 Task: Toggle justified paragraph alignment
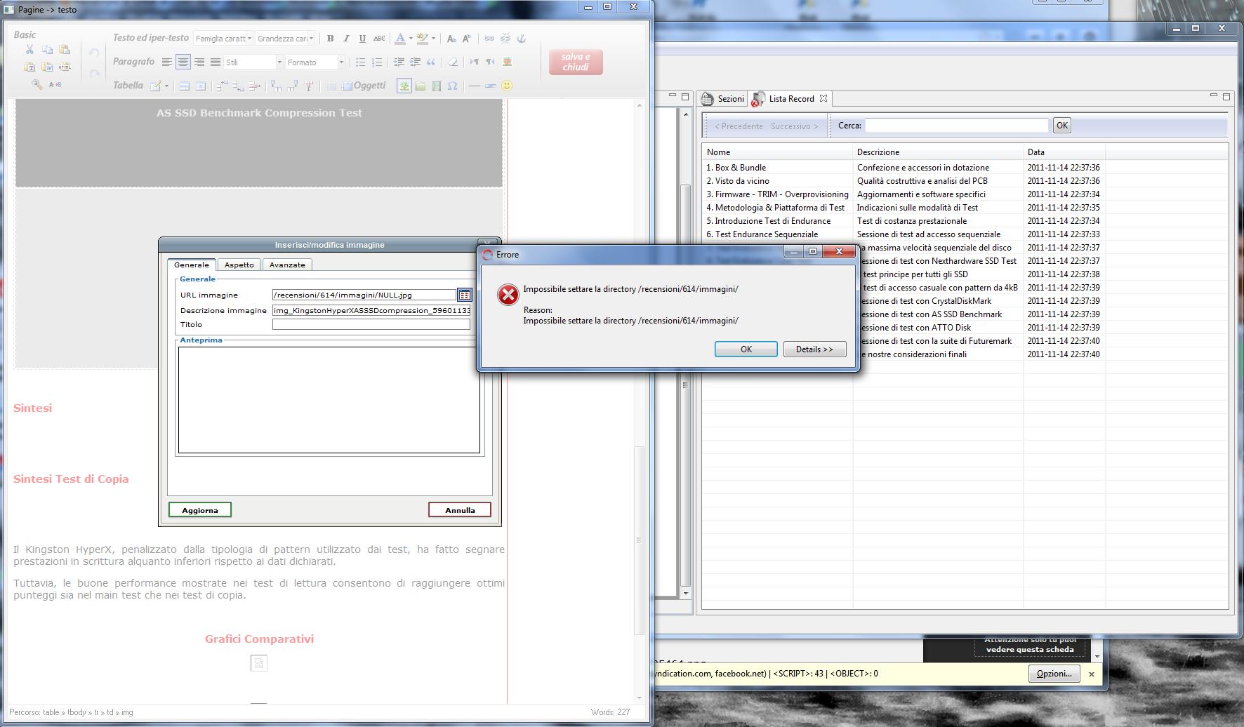coord(216,62)
